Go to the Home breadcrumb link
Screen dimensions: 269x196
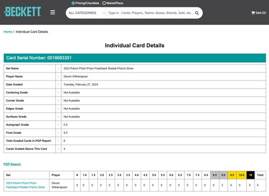pyautogui.click(x=8, y=32)
